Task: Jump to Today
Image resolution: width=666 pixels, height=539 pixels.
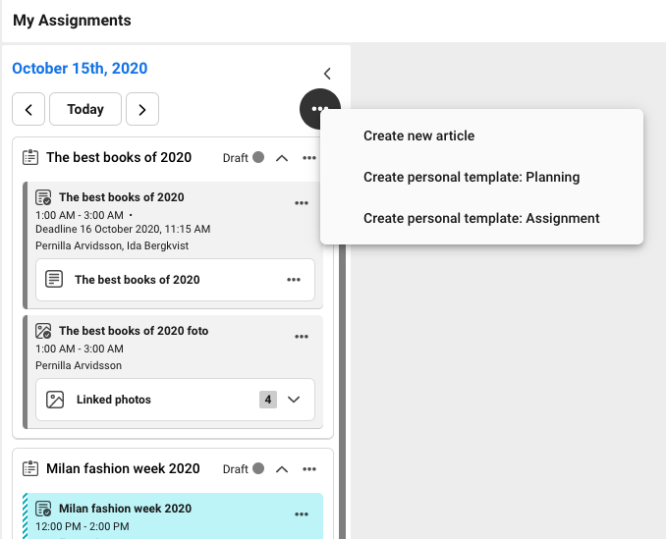Action: 85,109
